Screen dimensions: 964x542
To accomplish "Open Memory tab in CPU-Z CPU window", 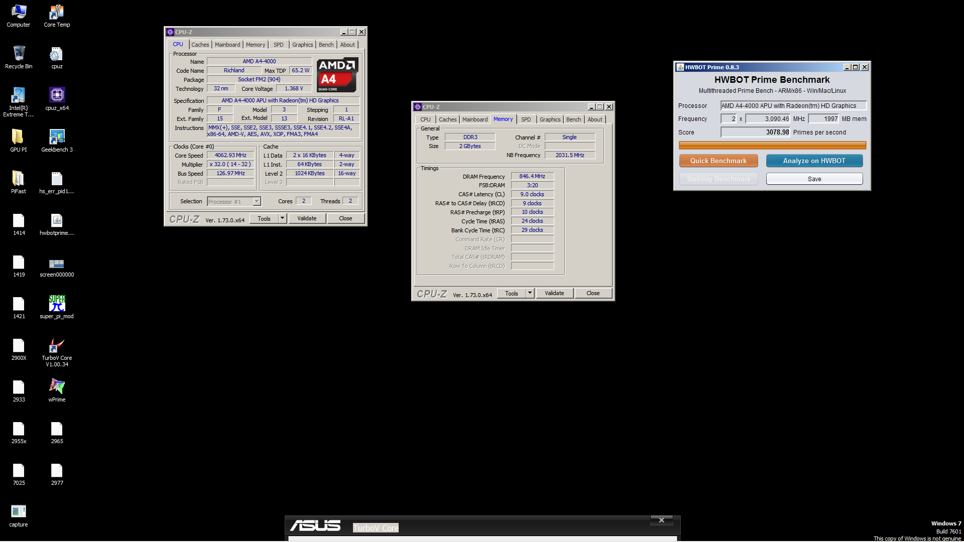I will 256,45.
